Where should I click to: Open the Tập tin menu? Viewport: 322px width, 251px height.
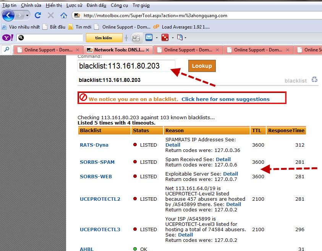(x=9, y=5)
